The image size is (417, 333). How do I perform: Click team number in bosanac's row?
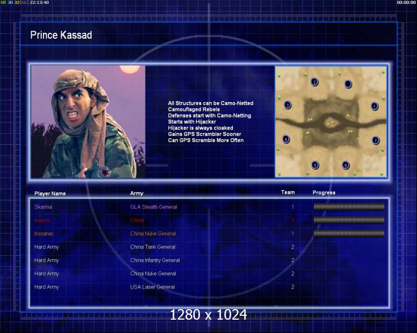(292, 234)
